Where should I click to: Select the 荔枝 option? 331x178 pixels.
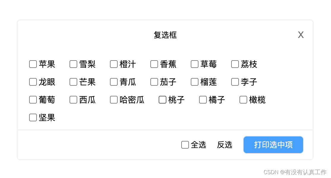pyautogui.click(x=235, y=64)
